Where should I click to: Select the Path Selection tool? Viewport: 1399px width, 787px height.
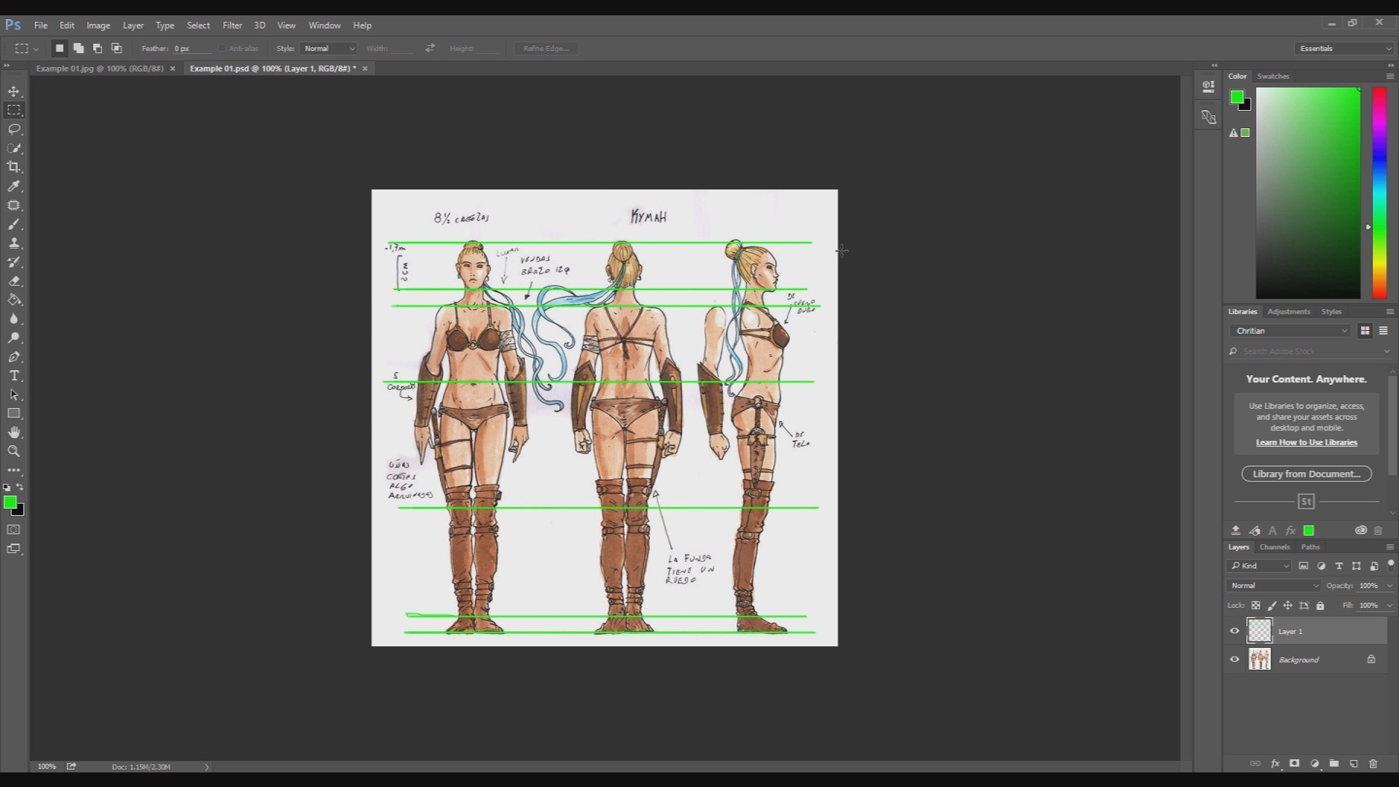pyautogui.click(x=14, y=395)
